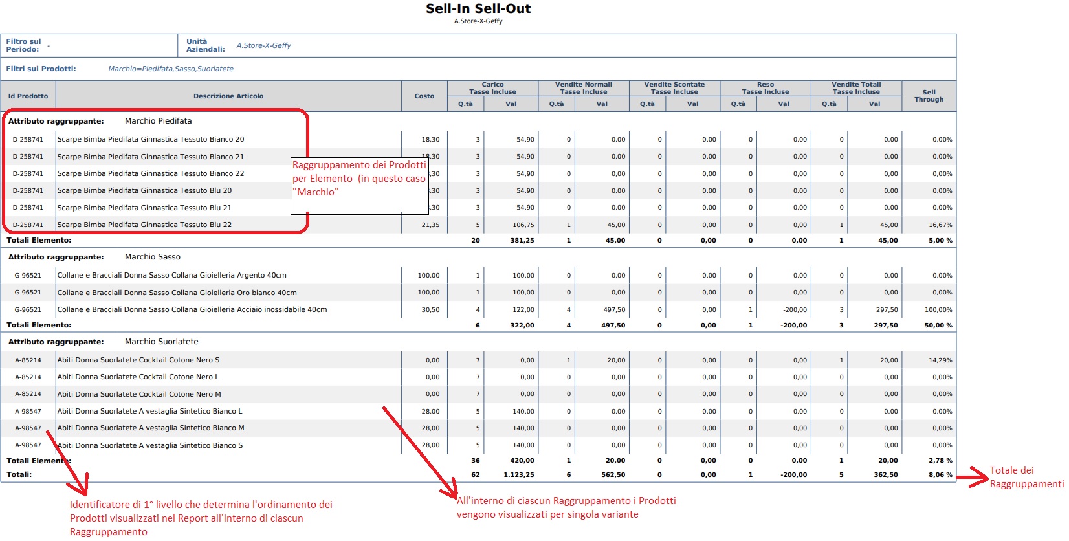Select the Vendite Totali Tasse Incluse header
This screenshot has width=1069, height=541.
[x=856, y=88]
